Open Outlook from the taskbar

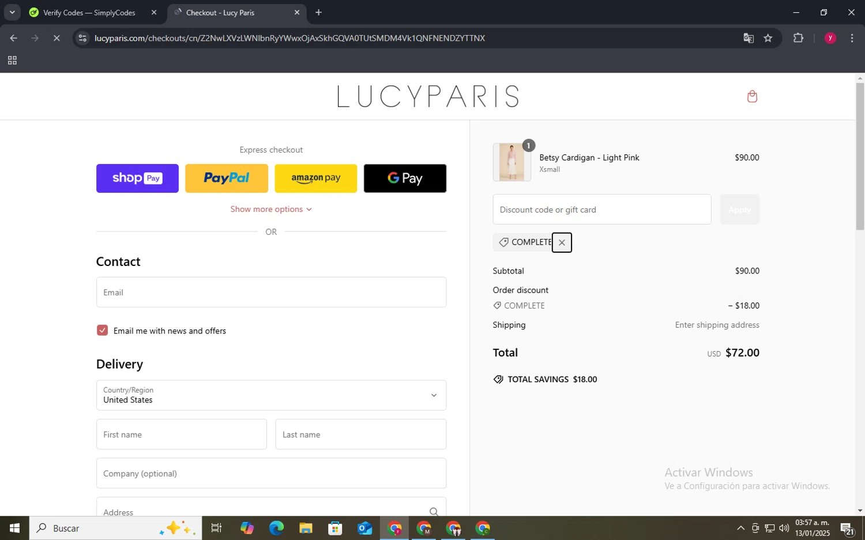pyautogui.click(x=364, y=528)
